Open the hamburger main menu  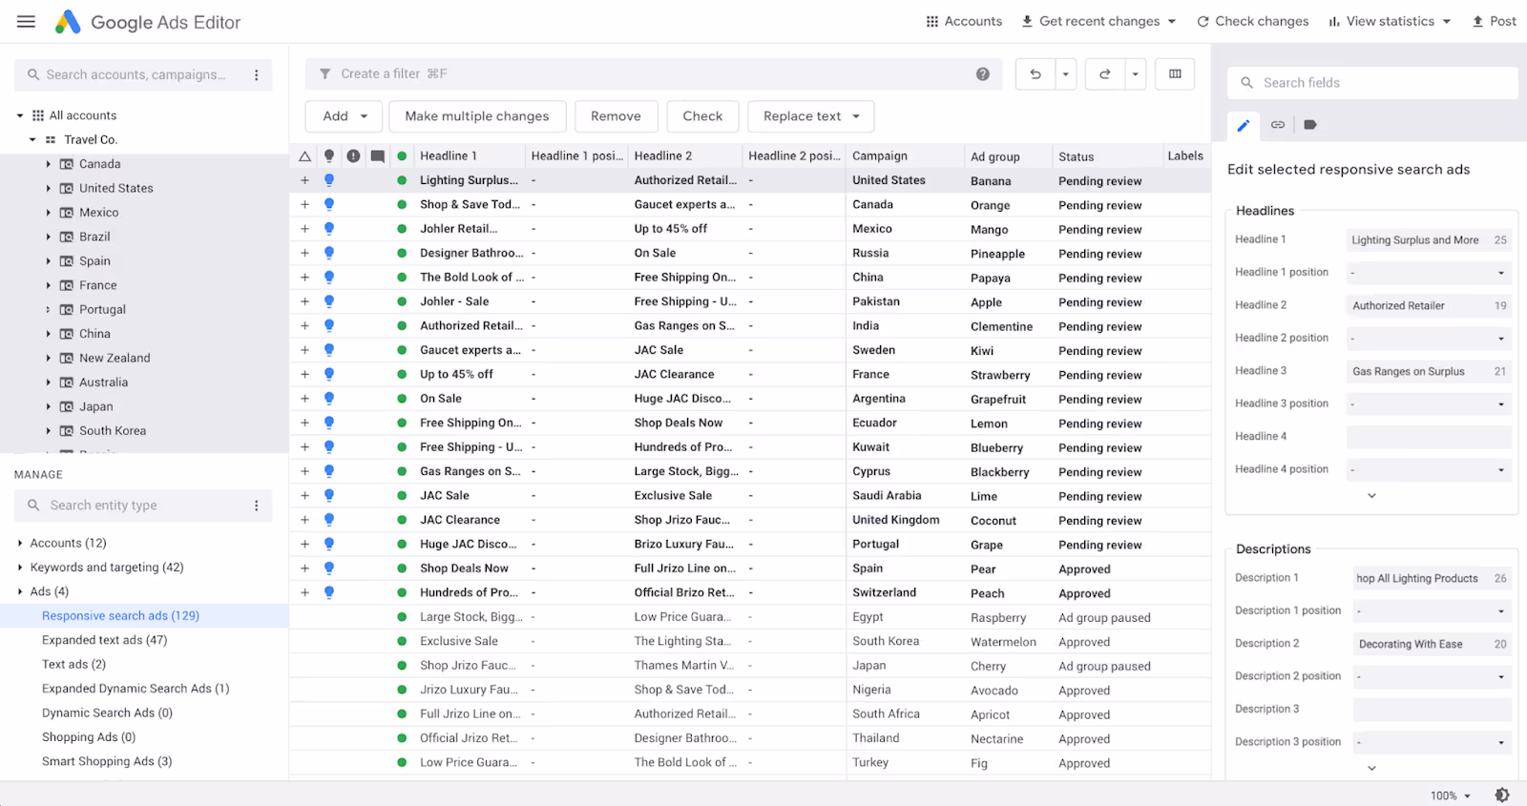26,21
